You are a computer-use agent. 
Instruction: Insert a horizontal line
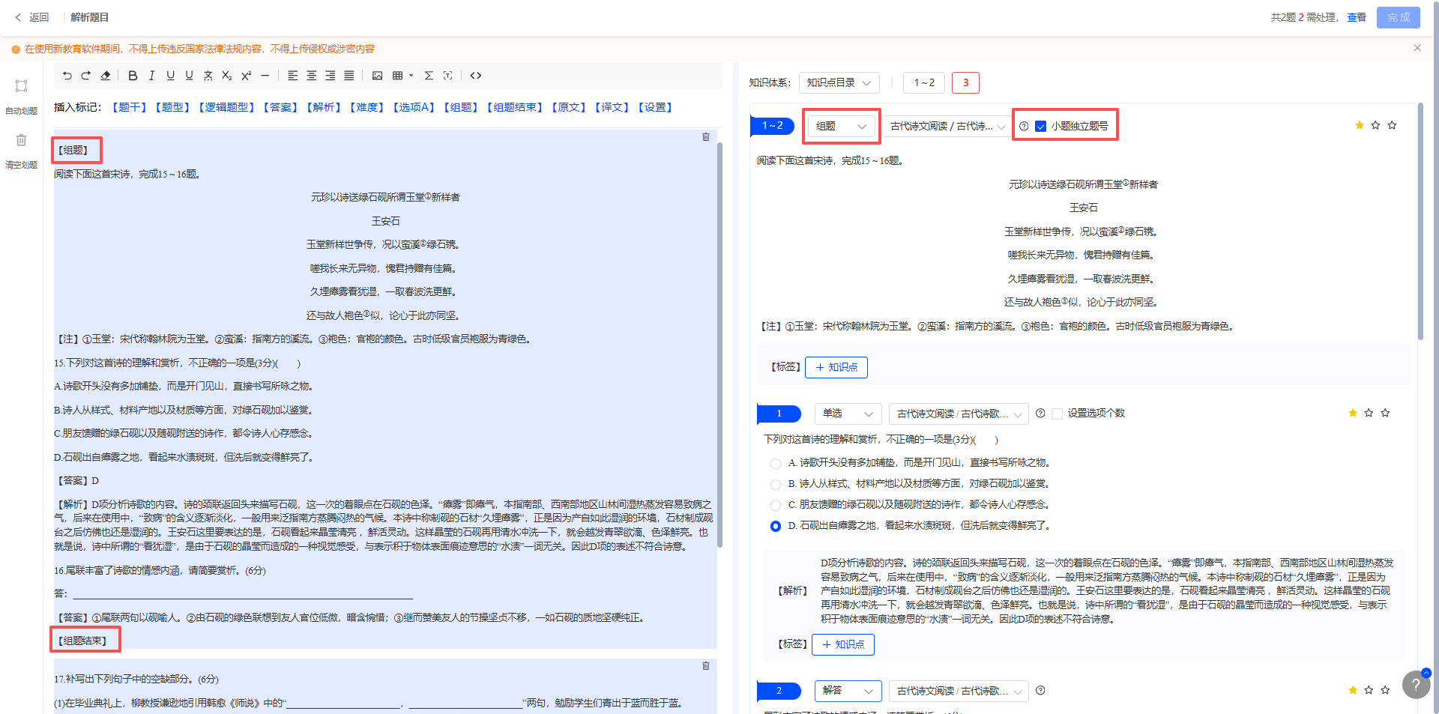click(x=265, y=76)
